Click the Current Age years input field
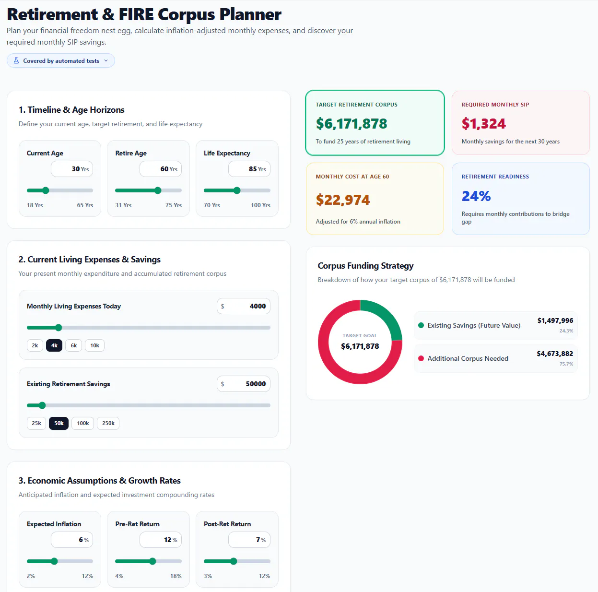The height and width of the screenshot is (592, 598). [72, 169]
